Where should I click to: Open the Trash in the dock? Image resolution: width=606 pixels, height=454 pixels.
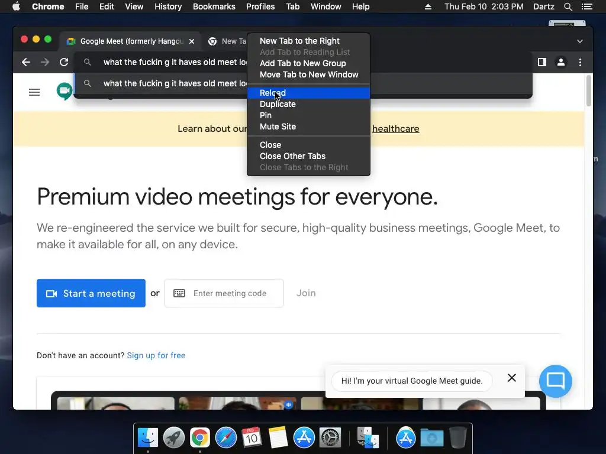(x=457, y=438)
